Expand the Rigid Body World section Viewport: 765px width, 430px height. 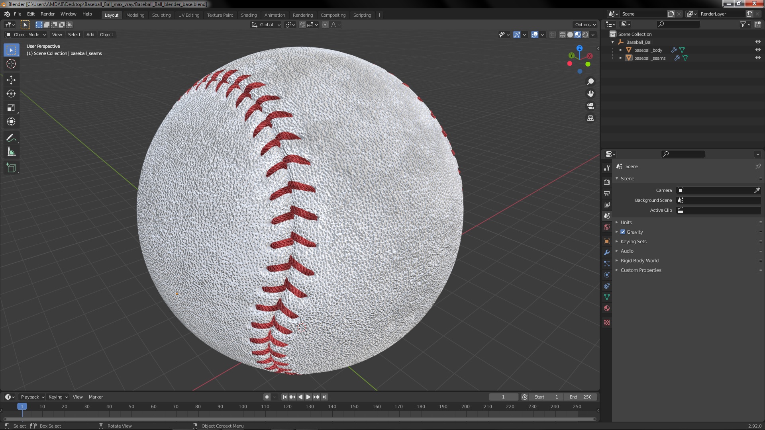coord(639,260)
